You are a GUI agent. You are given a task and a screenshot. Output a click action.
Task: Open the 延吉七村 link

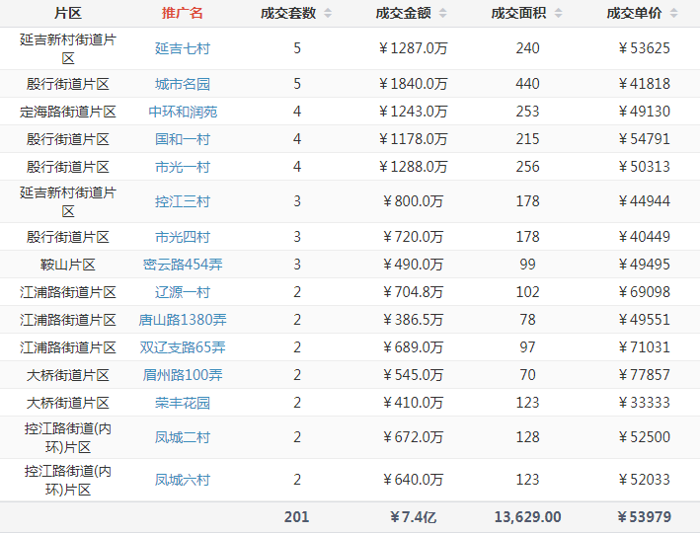click(x=182, y=48)
